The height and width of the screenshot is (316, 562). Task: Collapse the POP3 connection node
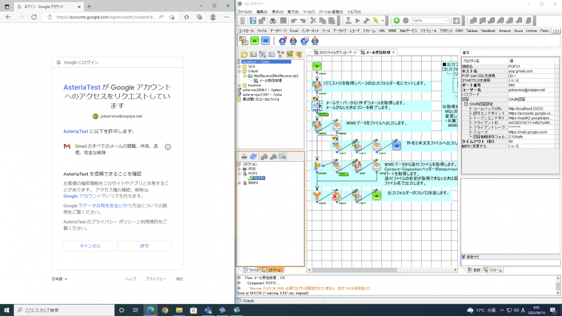point(239,173)
